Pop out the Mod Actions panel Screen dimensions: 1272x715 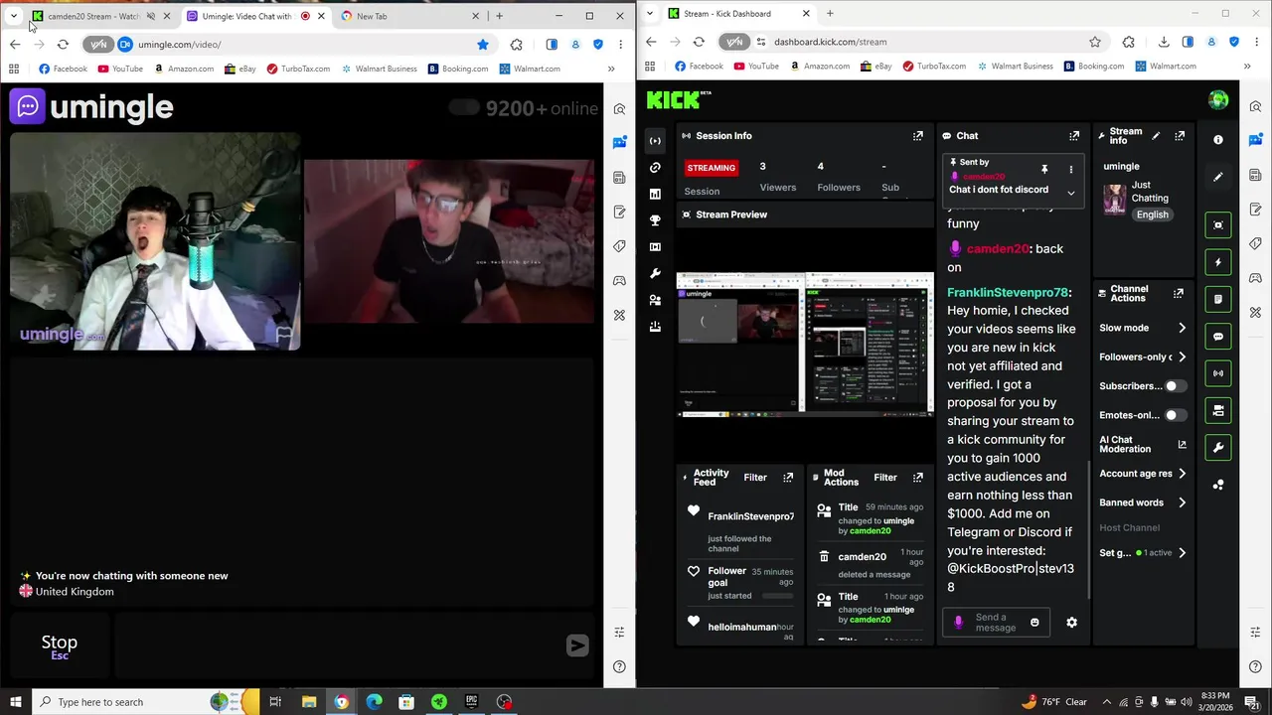pos(918,478)
